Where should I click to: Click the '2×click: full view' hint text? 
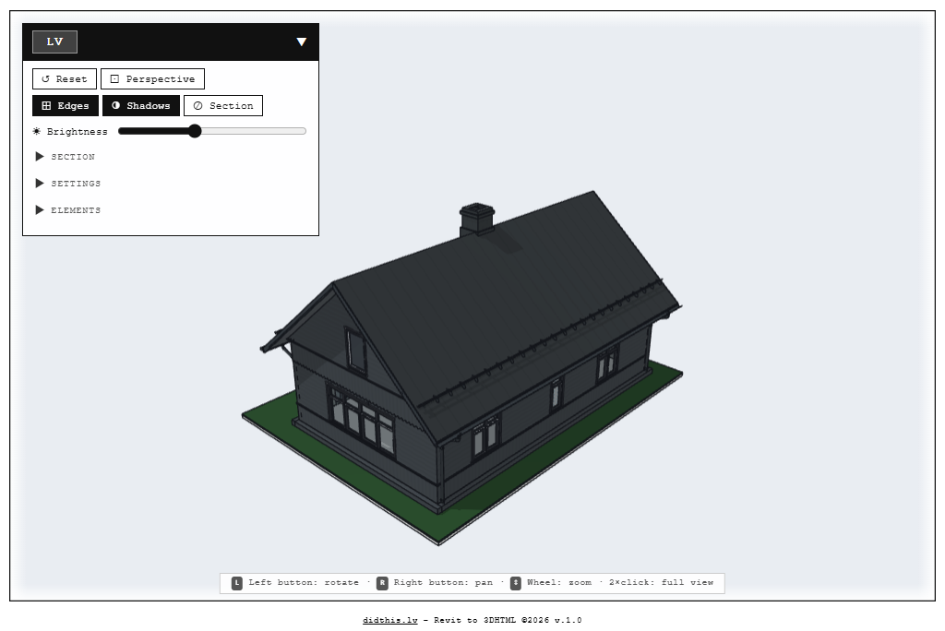coord(661,583)
